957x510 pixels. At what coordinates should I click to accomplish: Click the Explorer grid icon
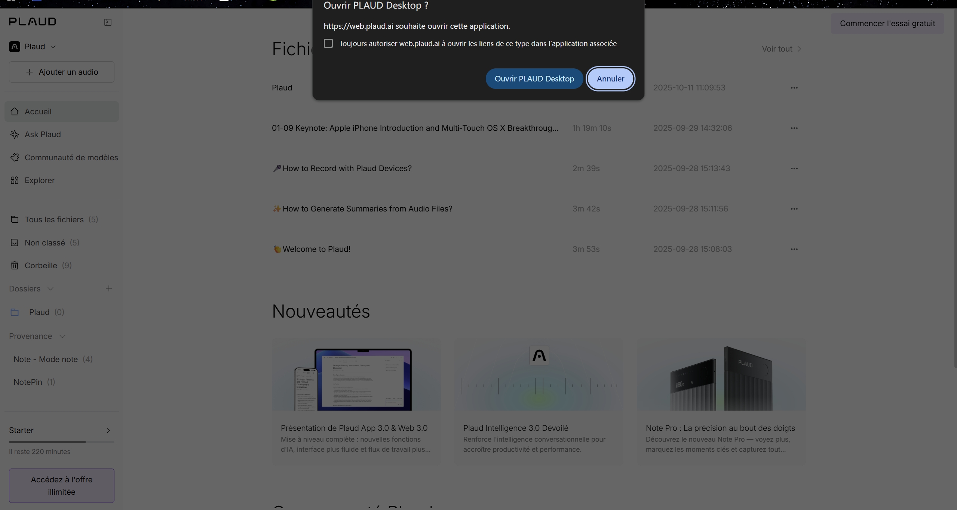(15, 180)
